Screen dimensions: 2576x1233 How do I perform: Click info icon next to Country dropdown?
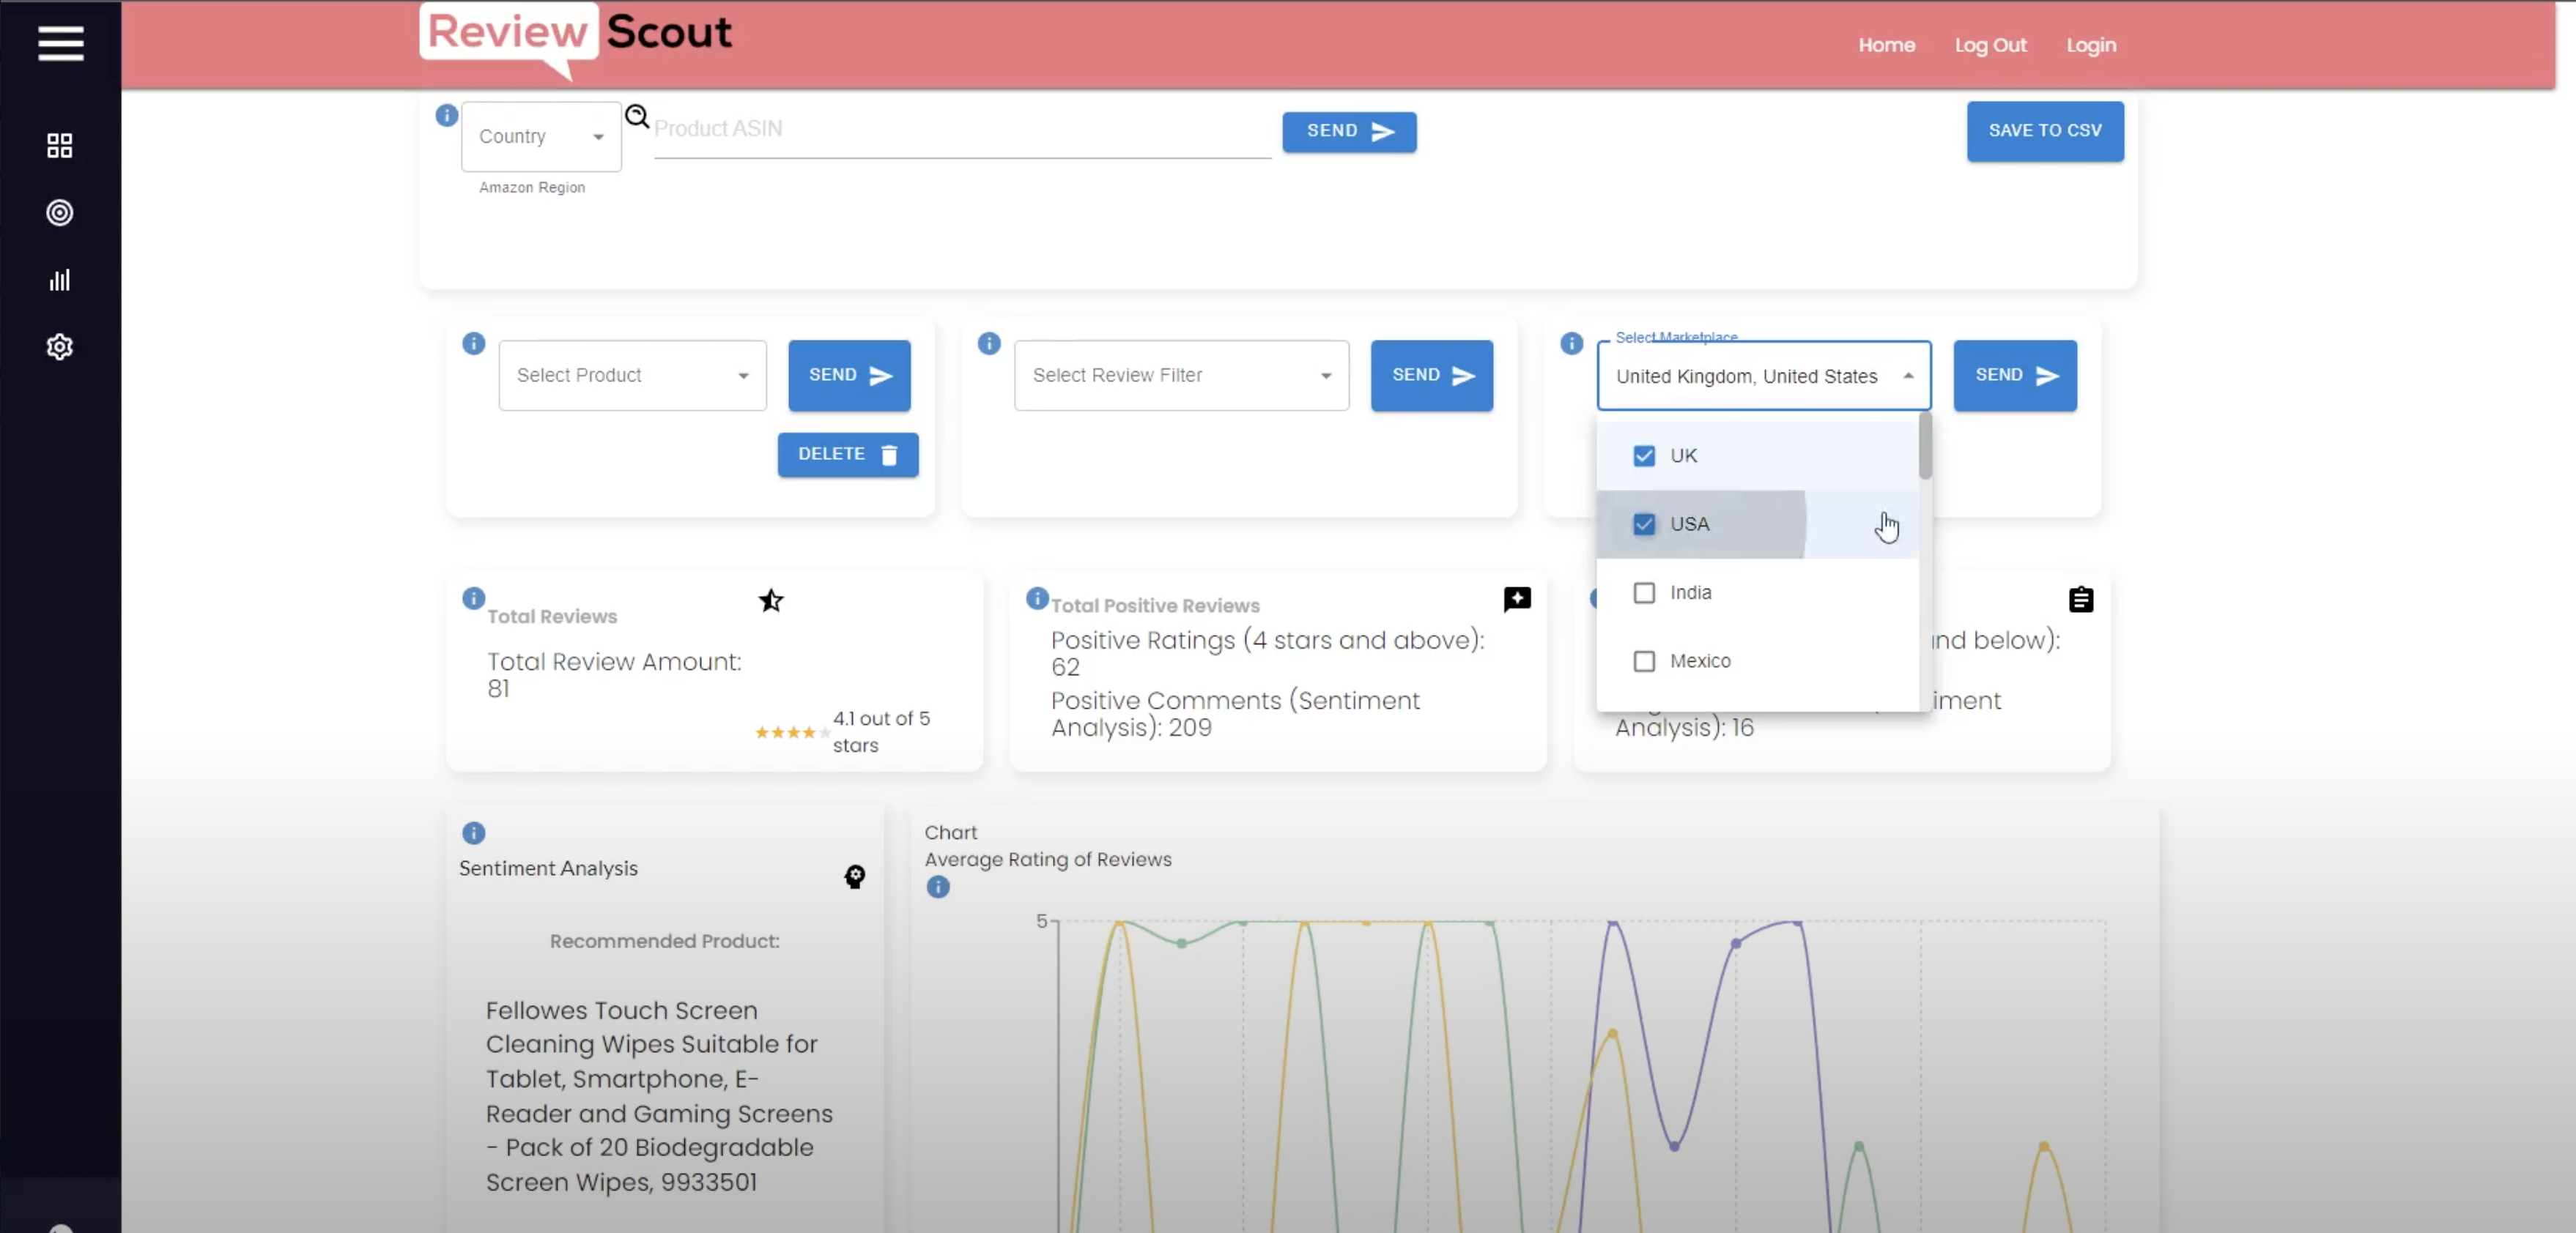(447, 115)
